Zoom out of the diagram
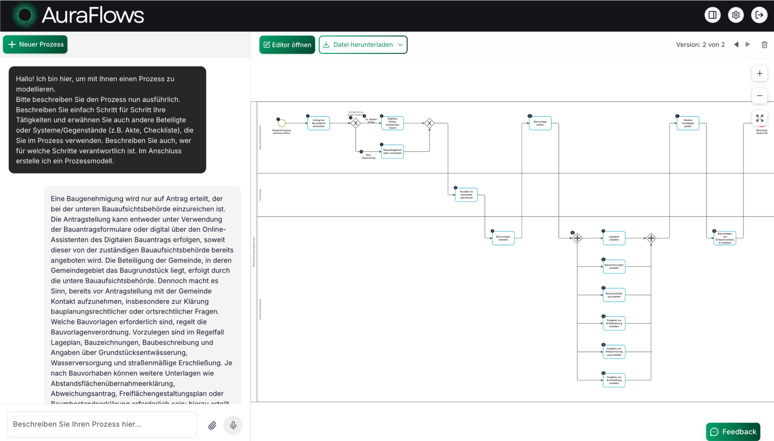The width and height of the screenshot is (774, 441). [x=759, y=96]
